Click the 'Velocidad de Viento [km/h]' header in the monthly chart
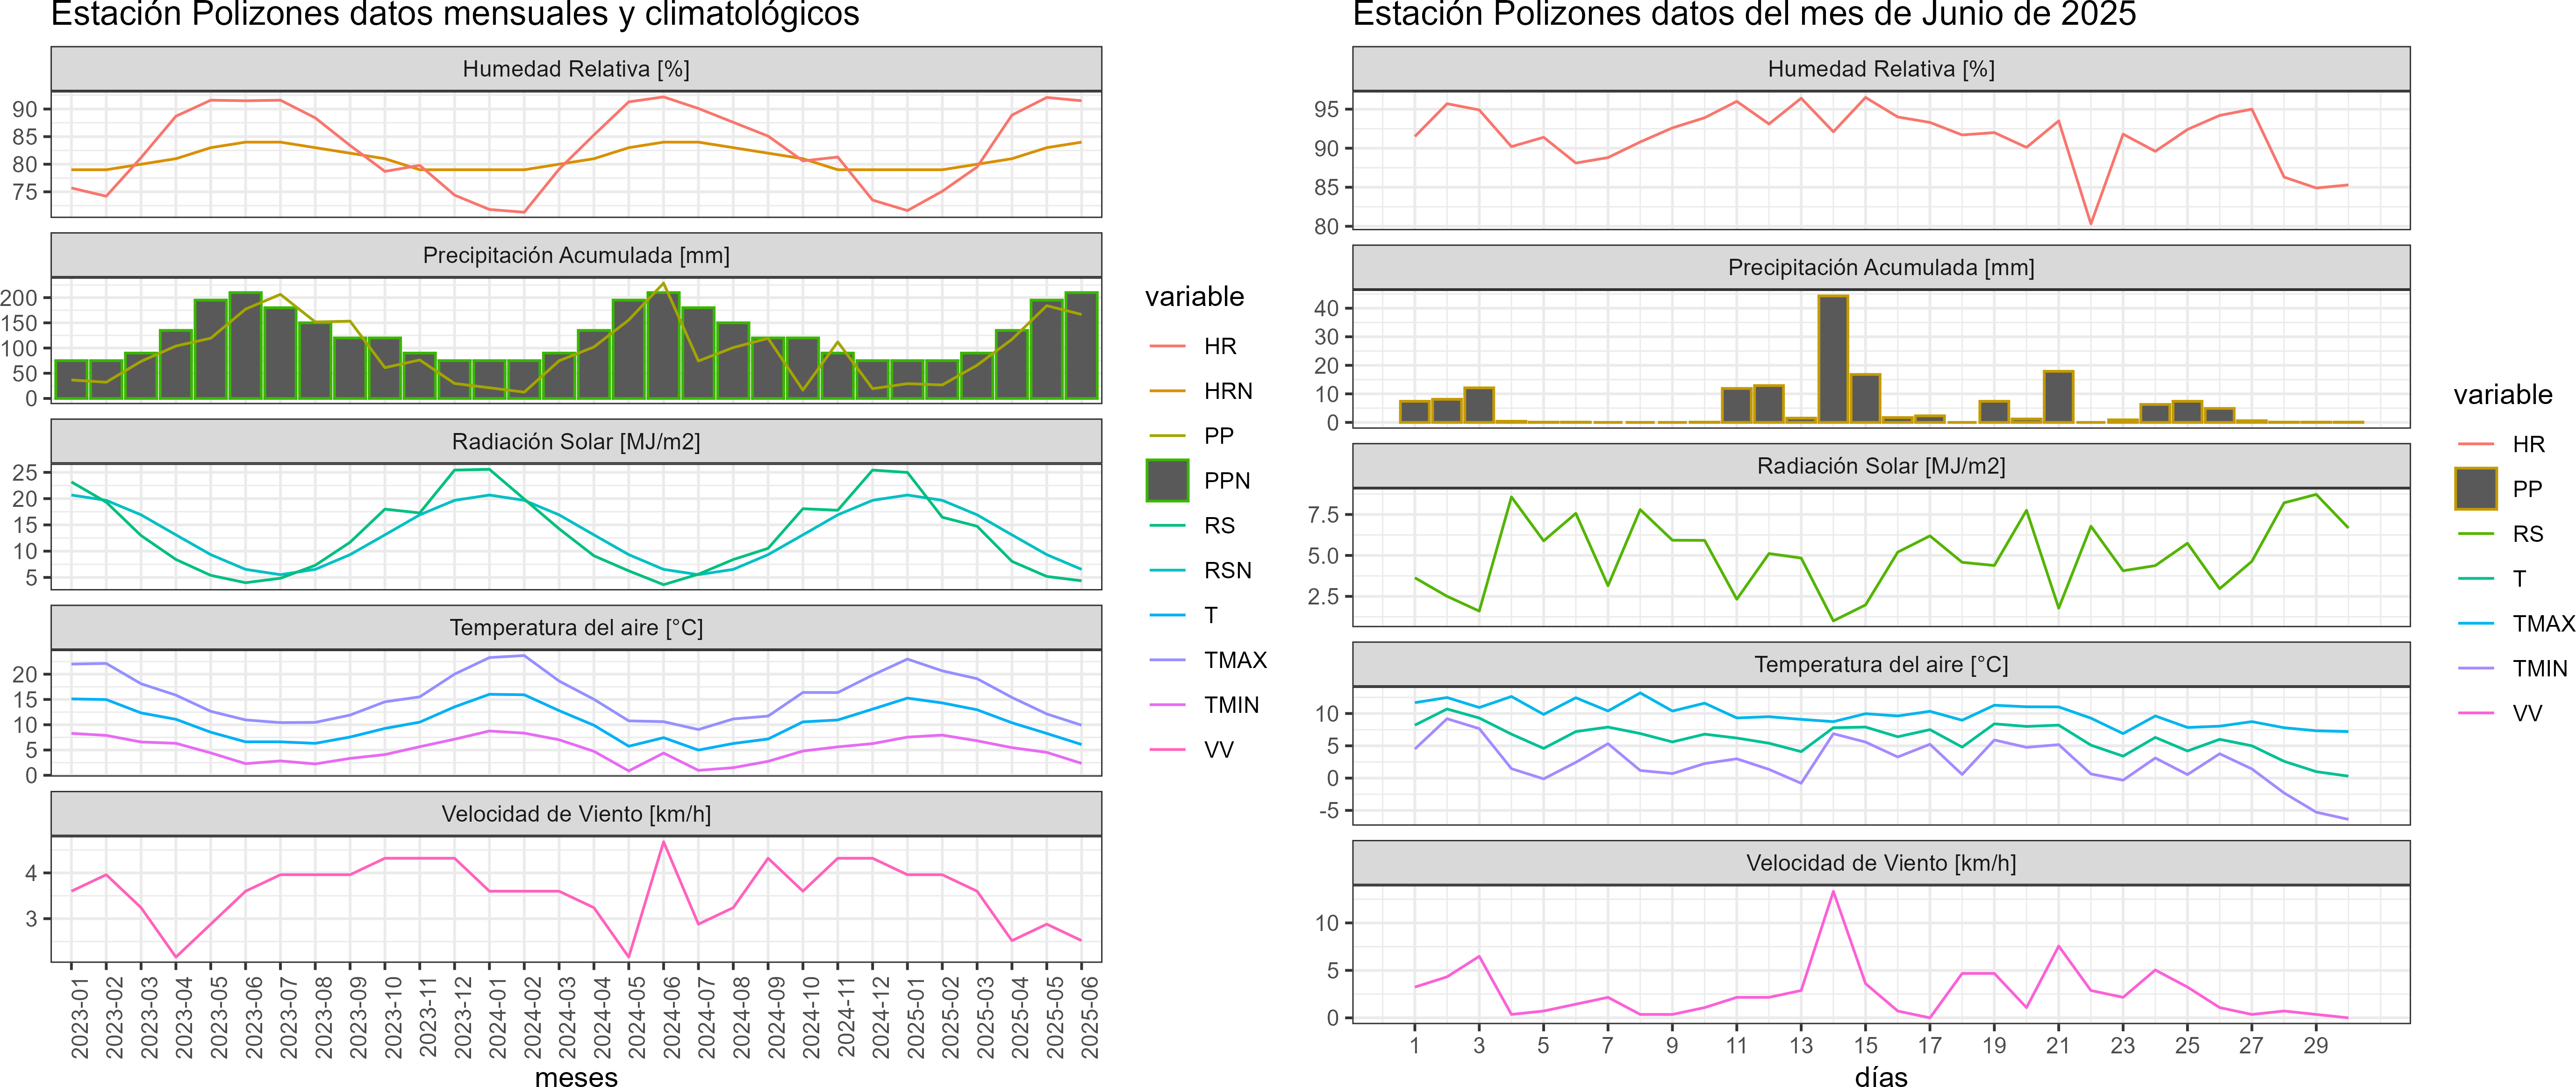 pyautogui.click(x=576, y=814)
